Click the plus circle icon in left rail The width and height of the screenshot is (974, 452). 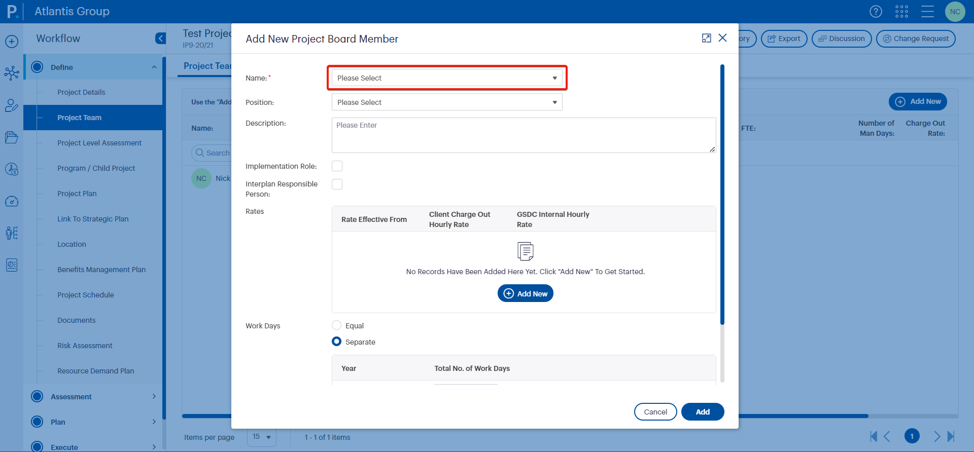[x=12, y=42]
